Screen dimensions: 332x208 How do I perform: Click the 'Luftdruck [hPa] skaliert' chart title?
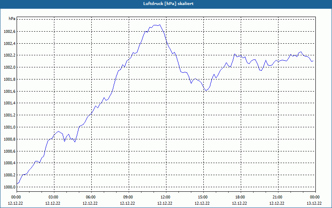168,4
